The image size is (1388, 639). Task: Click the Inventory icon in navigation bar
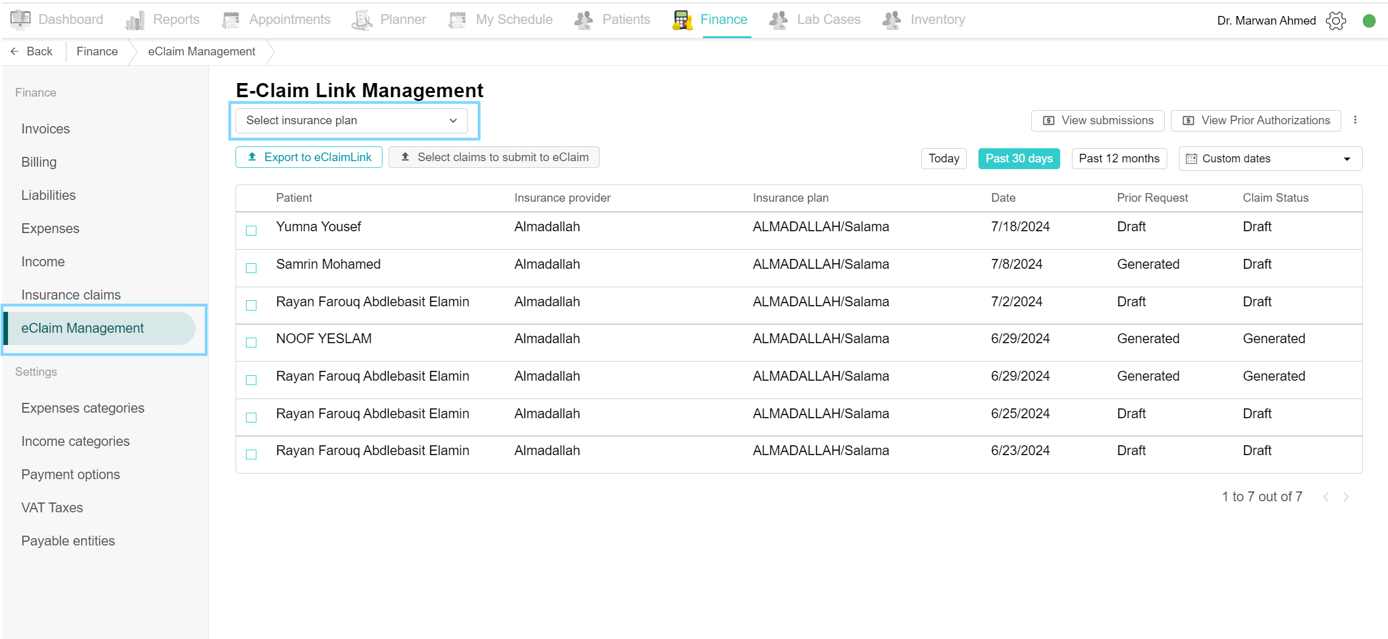click(x=892, y=20)
